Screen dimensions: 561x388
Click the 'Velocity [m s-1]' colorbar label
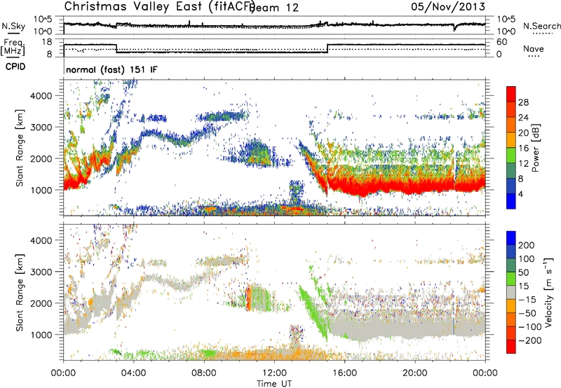pos(548,292)
